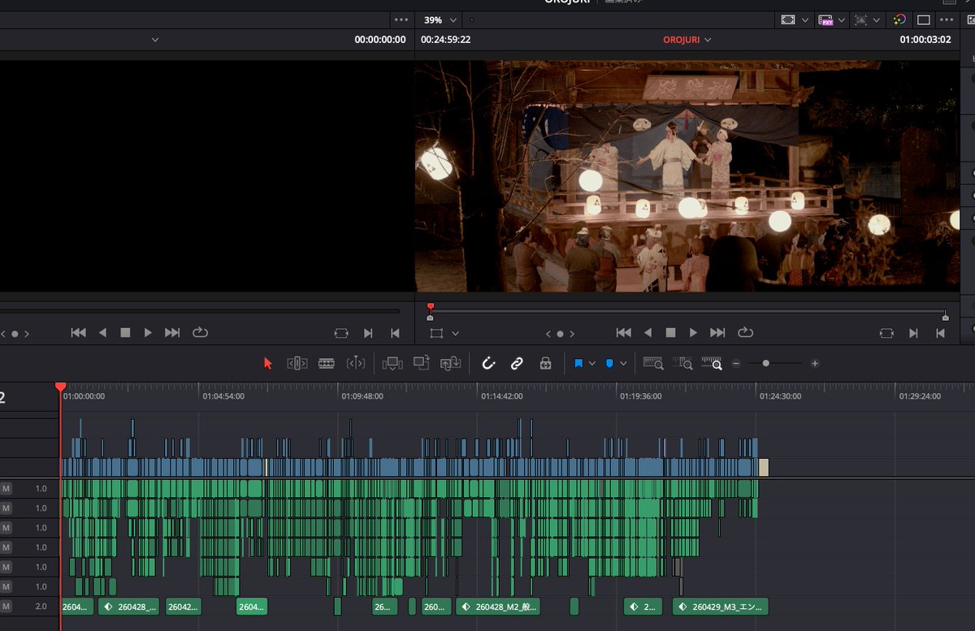Image resolution: width=975 pixels, height=631 pixels.
Task: Click the 01:00:03:02 timeline timecode field
Action: pos(925,40)
